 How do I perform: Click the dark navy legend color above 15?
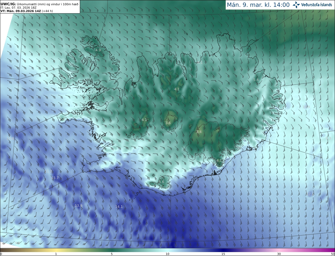click(x=223, y=250)
